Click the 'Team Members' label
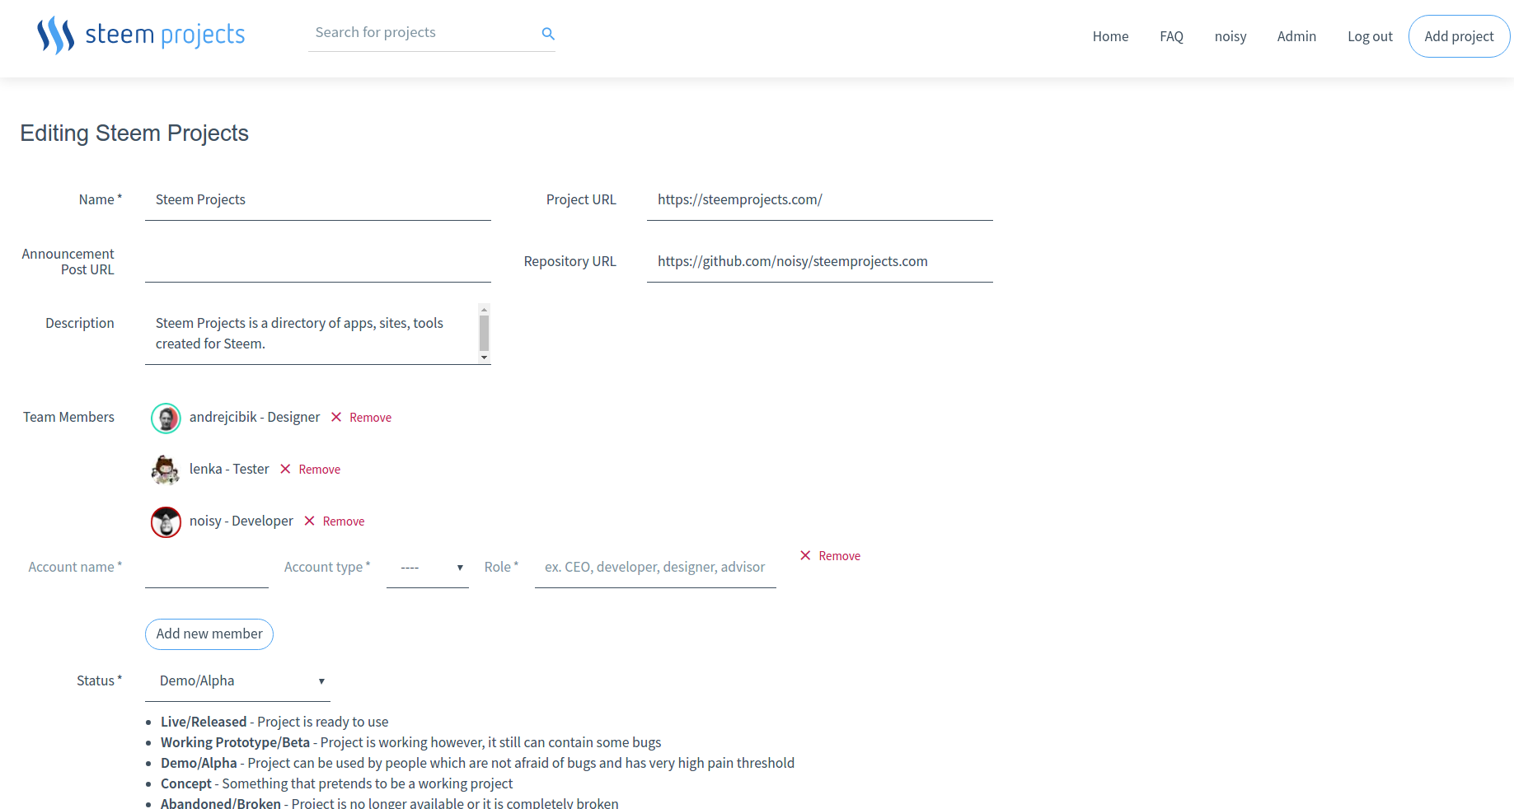Image resolution: width=1514 pixels, height=809 pixels. [68, 418]
